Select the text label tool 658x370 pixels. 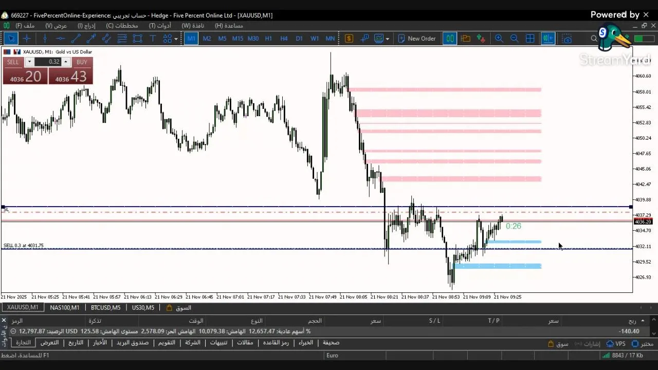click(153, 39)
